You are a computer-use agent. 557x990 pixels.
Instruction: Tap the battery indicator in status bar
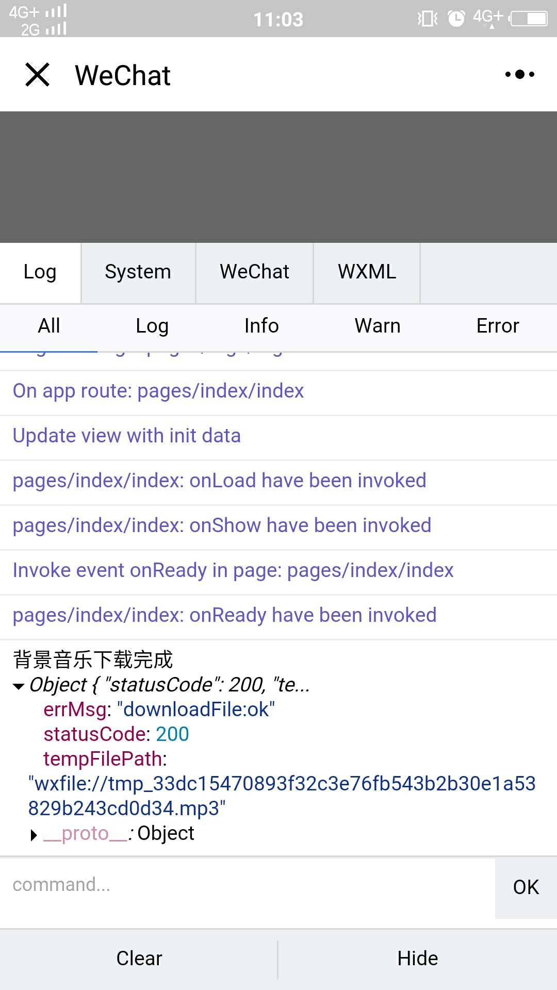click(x=529, y=19)
